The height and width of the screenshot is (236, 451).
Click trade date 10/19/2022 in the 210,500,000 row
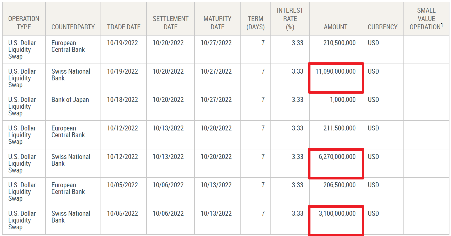pyautogui.click(x=122, y=43)
